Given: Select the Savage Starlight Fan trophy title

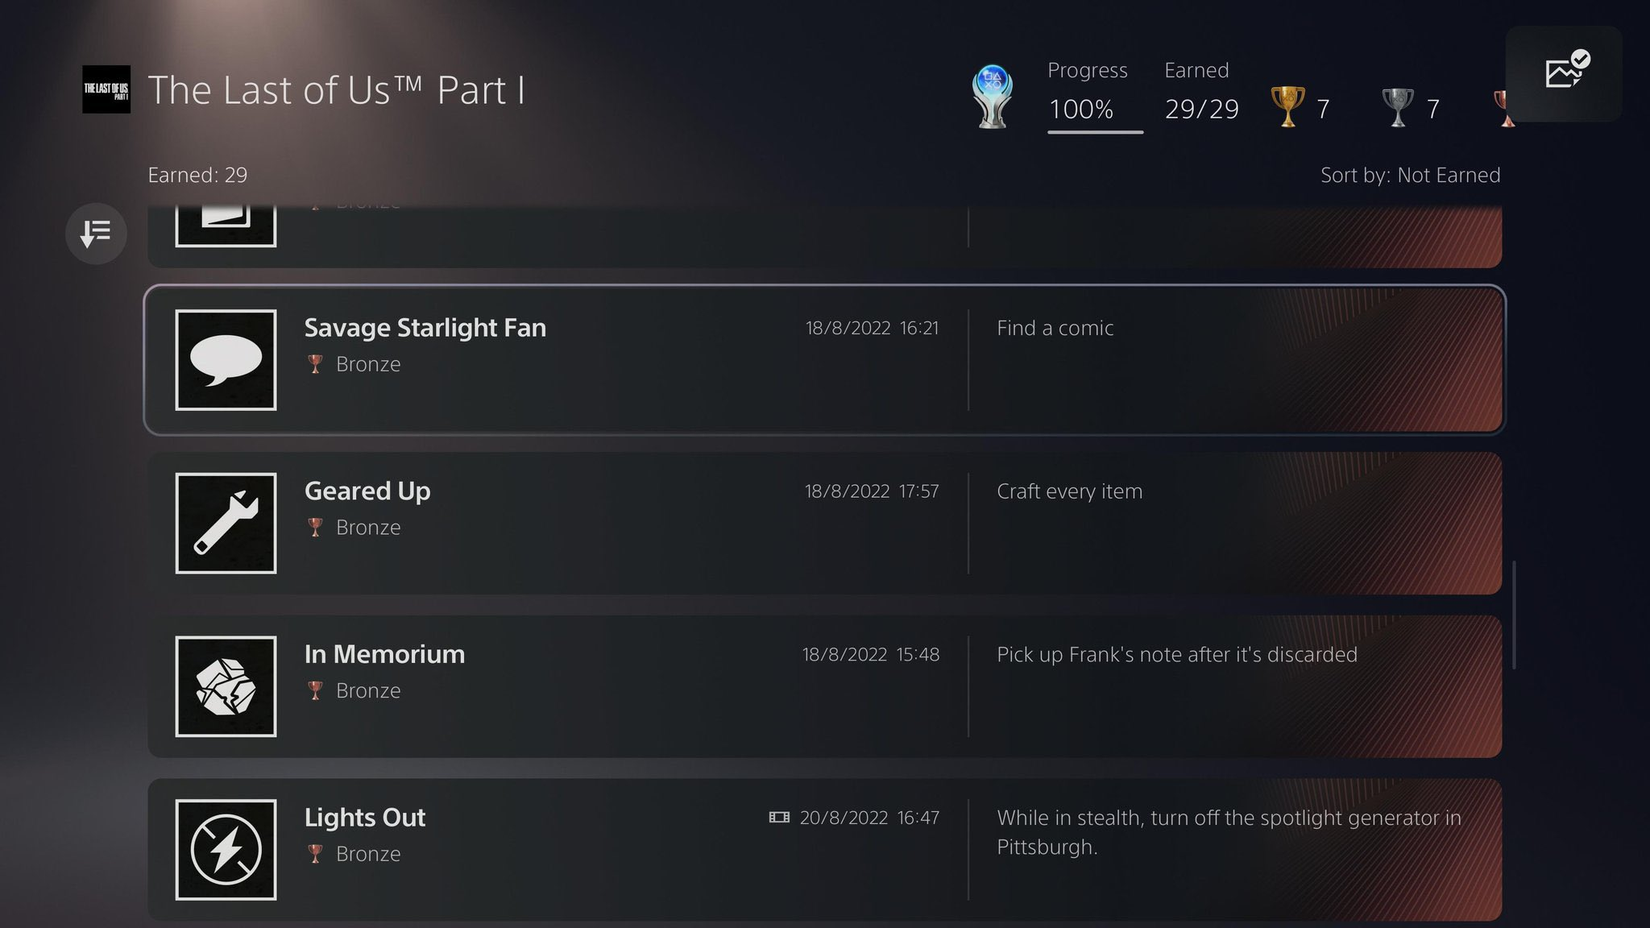Looking at the screenshot, I should click(425, 328).
